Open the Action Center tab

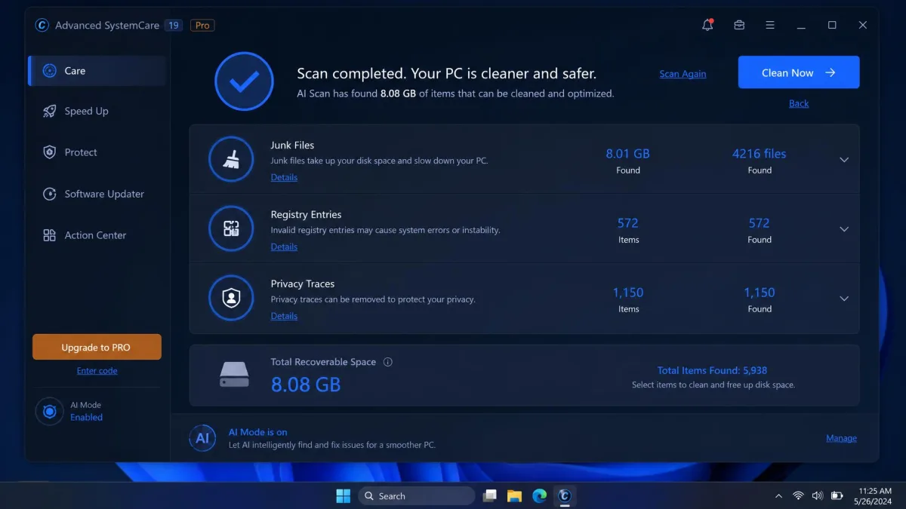pyautogui.click(x=97, y=235)
